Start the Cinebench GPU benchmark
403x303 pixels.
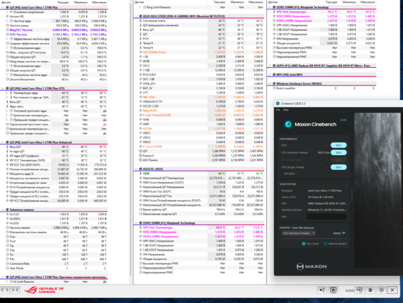339,145
